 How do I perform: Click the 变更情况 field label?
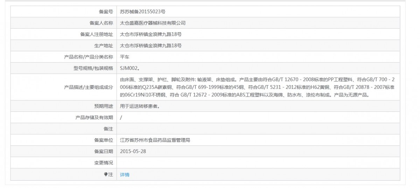pyautogui.click(x=104, y=163)
